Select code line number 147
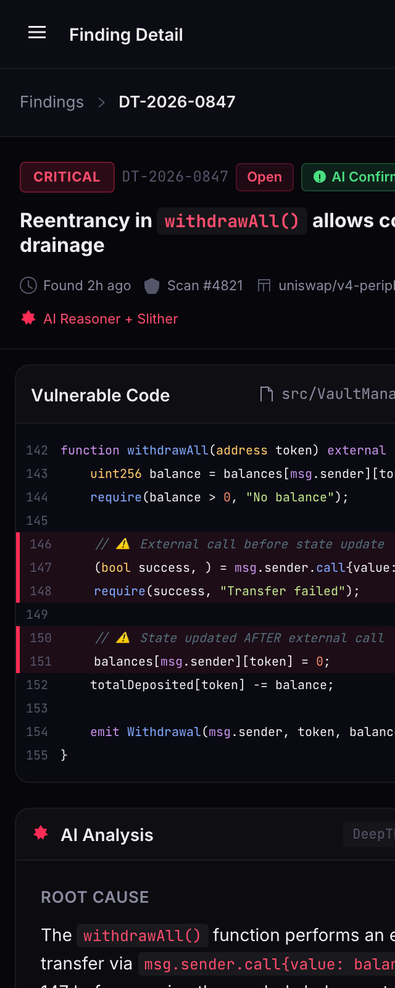 pyautogui.click(x=41, y=567)
